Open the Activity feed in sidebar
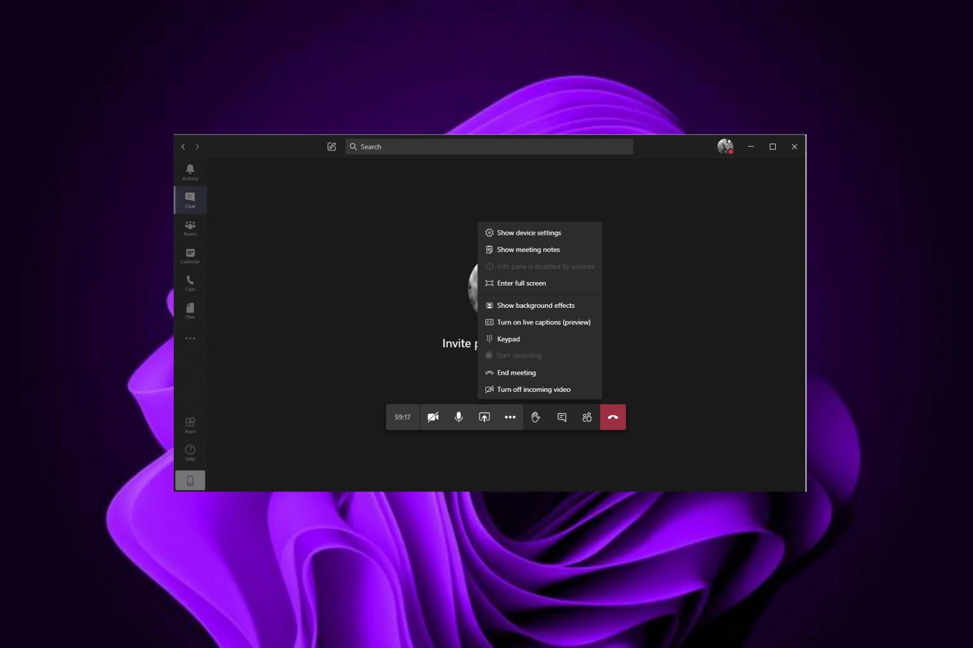Image resolution: width=973 pixels, height=648 pixels. pos(190,172)
